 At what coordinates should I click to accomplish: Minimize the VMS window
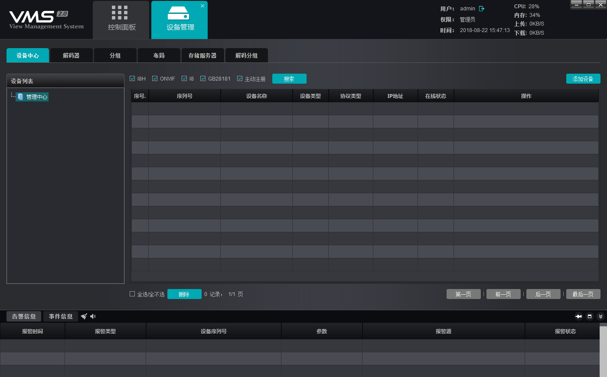(576, 4)
